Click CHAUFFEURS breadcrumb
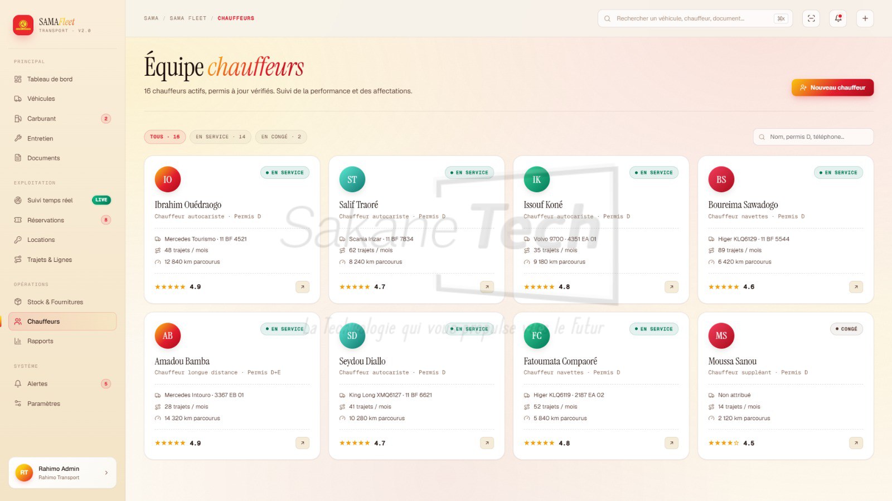Viewport: 892px width, 501px height. point(236,18)
